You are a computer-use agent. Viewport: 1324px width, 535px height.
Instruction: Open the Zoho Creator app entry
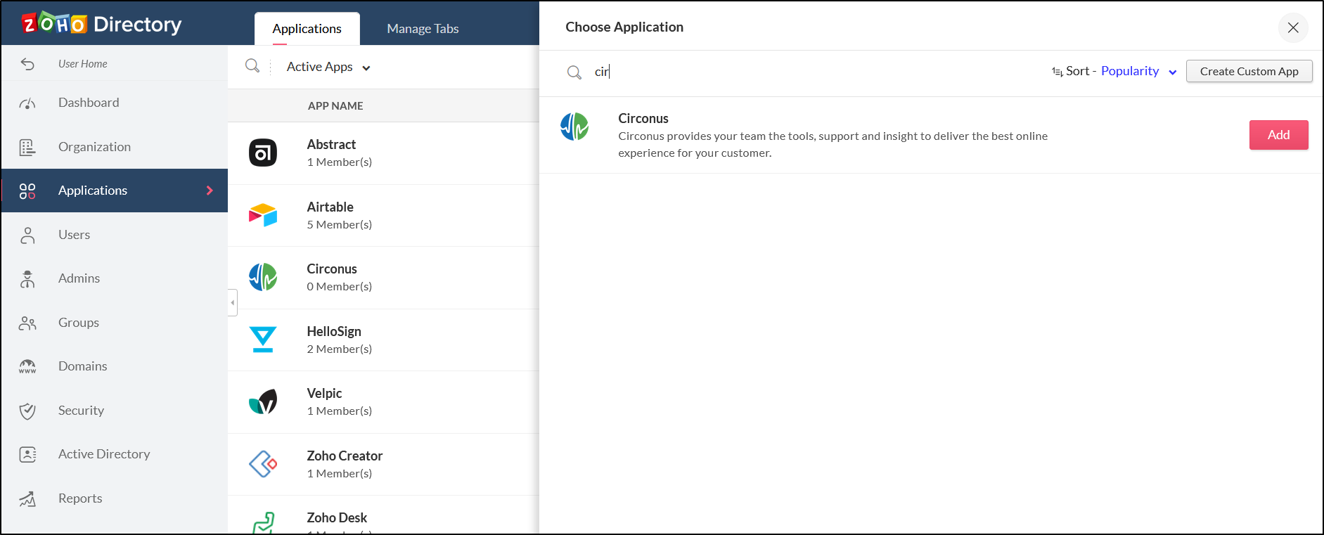click(x=383, y=465)
